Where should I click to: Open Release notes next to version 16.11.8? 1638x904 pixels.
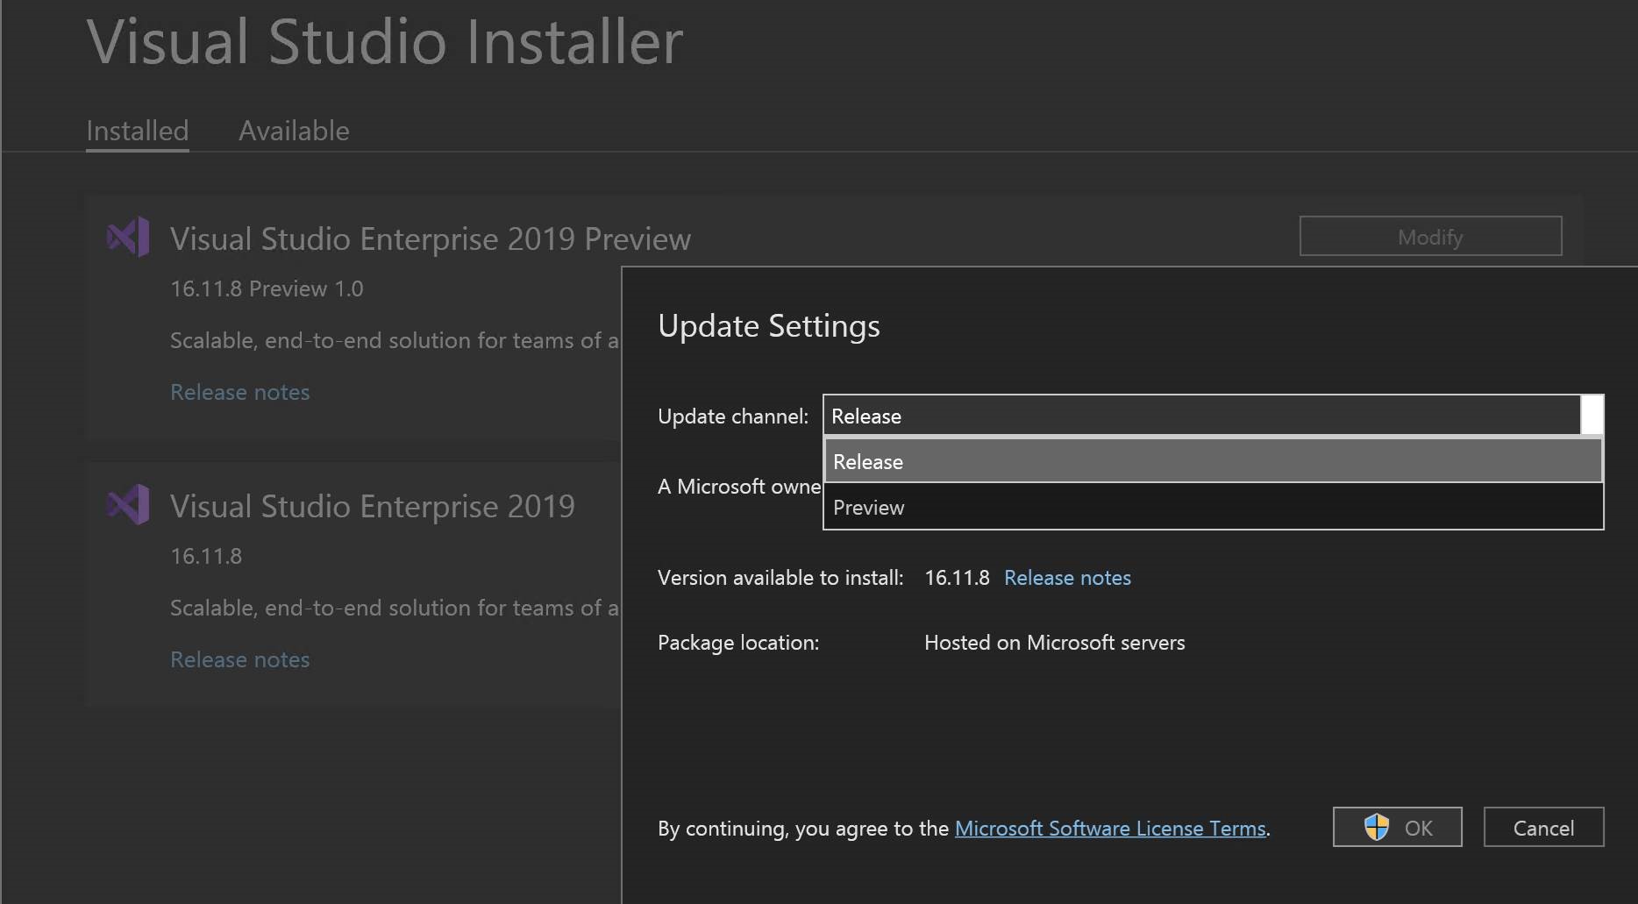[1066, 577]
